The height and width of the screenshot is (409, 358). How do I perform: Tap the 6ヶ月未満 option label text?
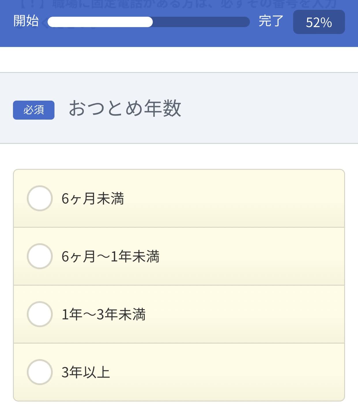93,199
